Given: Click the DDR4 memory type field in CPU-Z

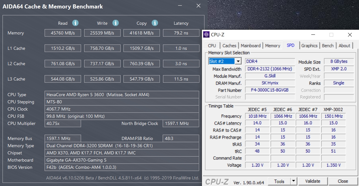Looking at the screenshot, I should click(x=270, y=61).
